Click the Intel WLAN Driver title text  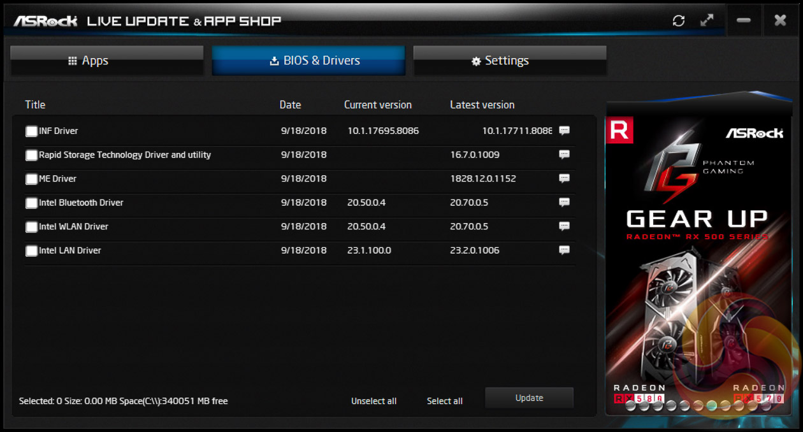coord(73,226)
